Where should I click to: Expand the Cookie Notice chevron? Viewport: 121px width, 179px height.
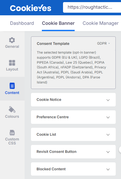click(108, 100)
